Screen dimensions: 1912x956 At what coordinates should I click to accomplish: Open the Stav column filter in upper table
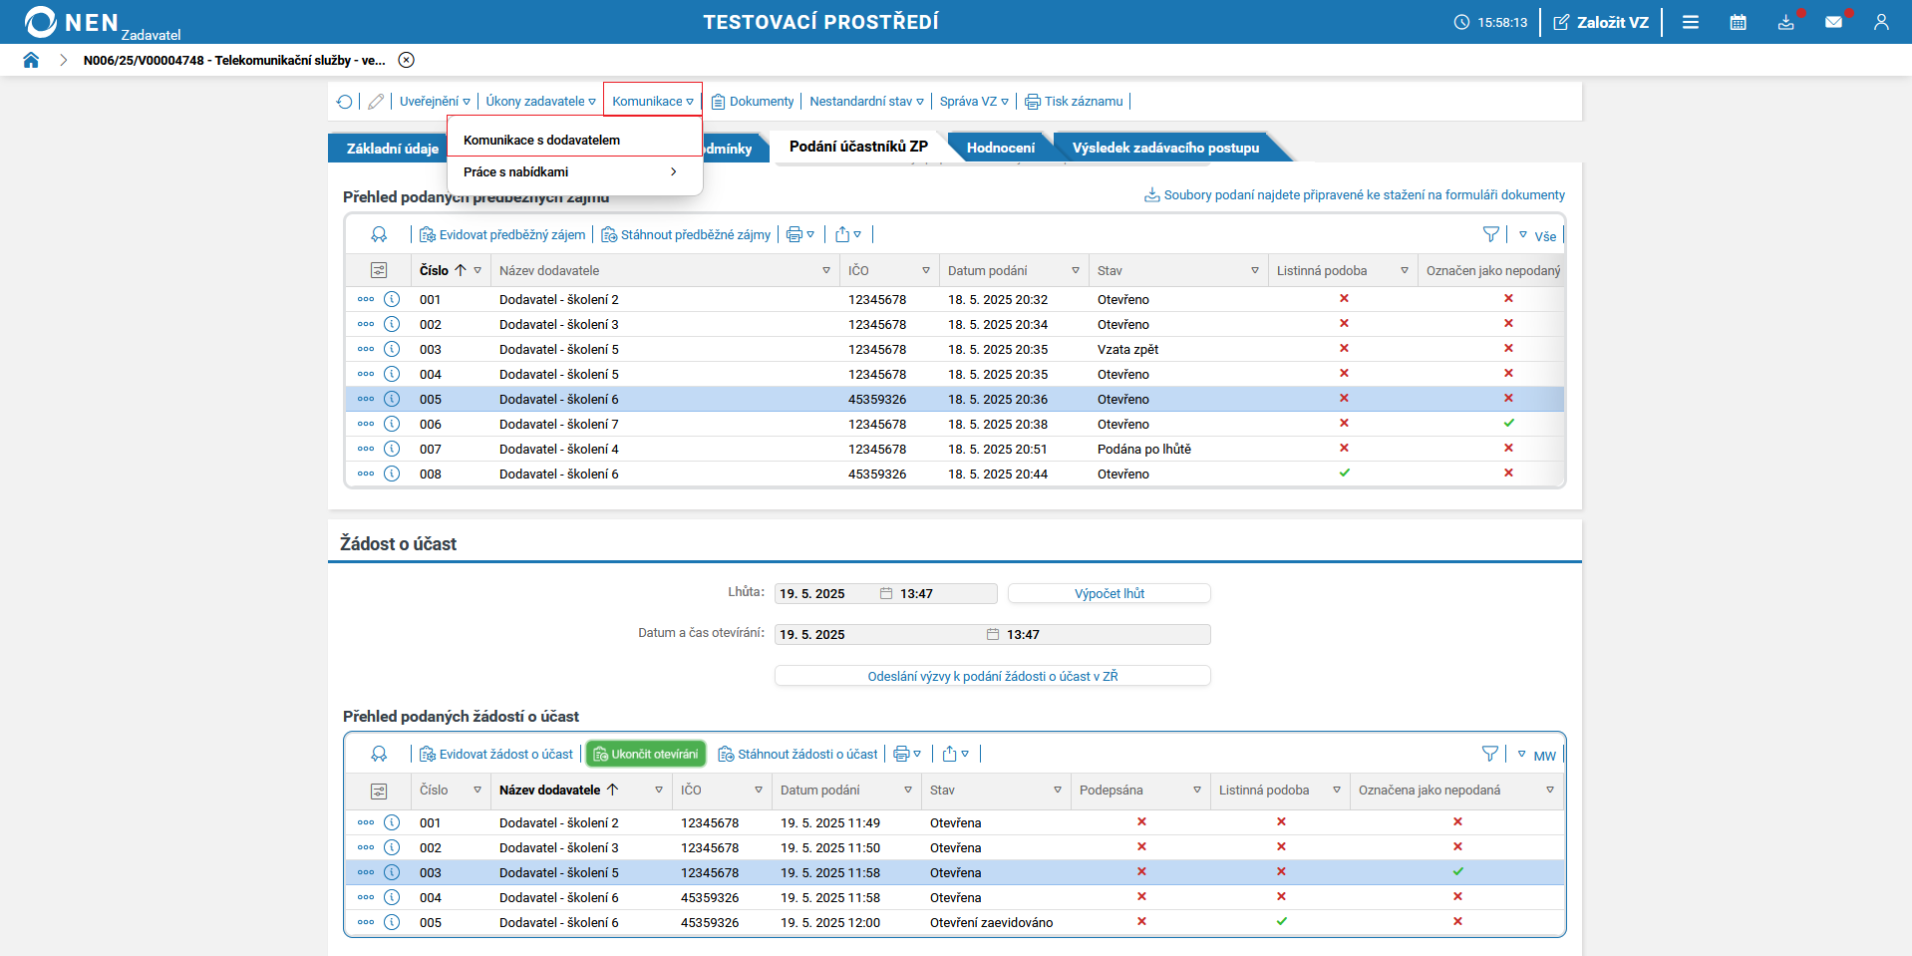coord(1254,270)
